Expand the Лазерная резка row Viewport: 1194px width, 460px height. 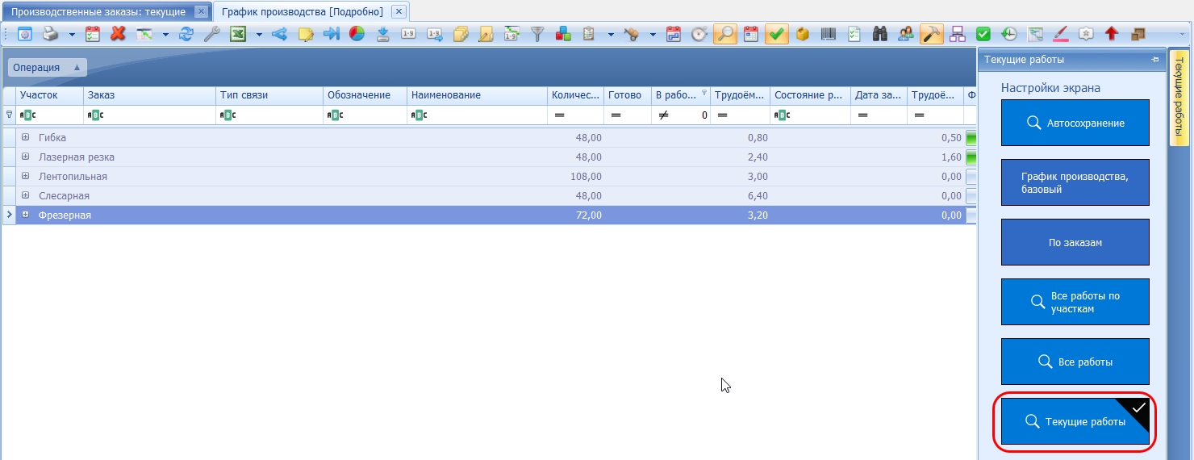pos(26,157)
